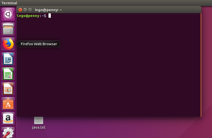This screenshot has height=138, width=212.
Task: Click the Terminal label in top panel
Action: (9, 3)
